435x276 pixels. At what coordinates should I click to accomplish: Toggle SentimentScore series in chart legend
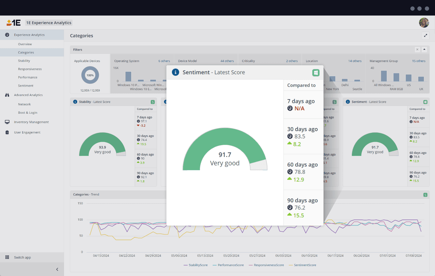click(302, 265)
